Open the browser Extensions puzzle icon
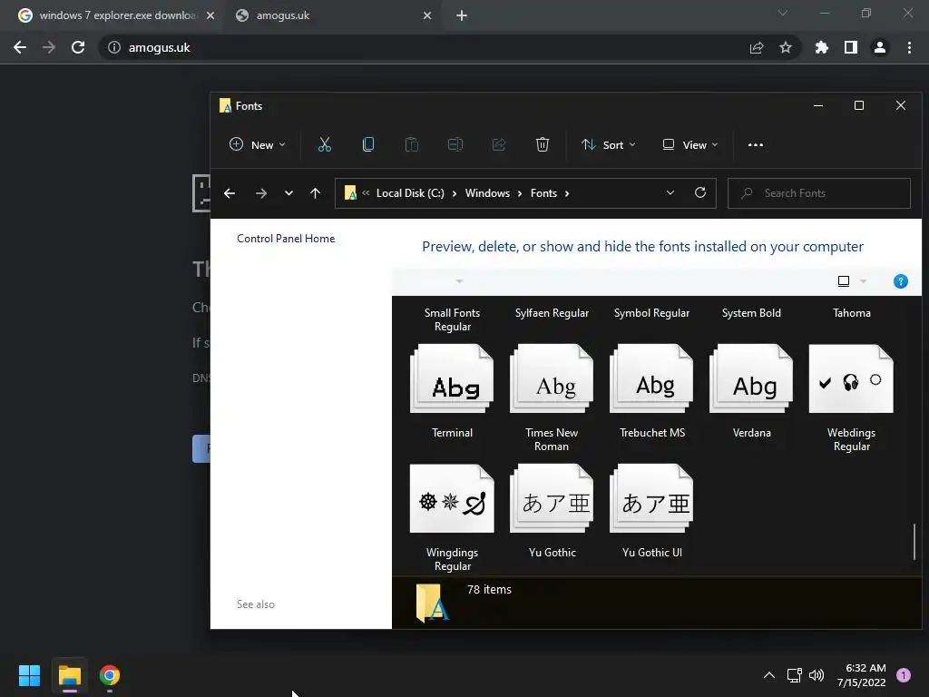Image resolution: width=929 pixels, height=697 pixels. pyautogui.click(x=822, y=47)
